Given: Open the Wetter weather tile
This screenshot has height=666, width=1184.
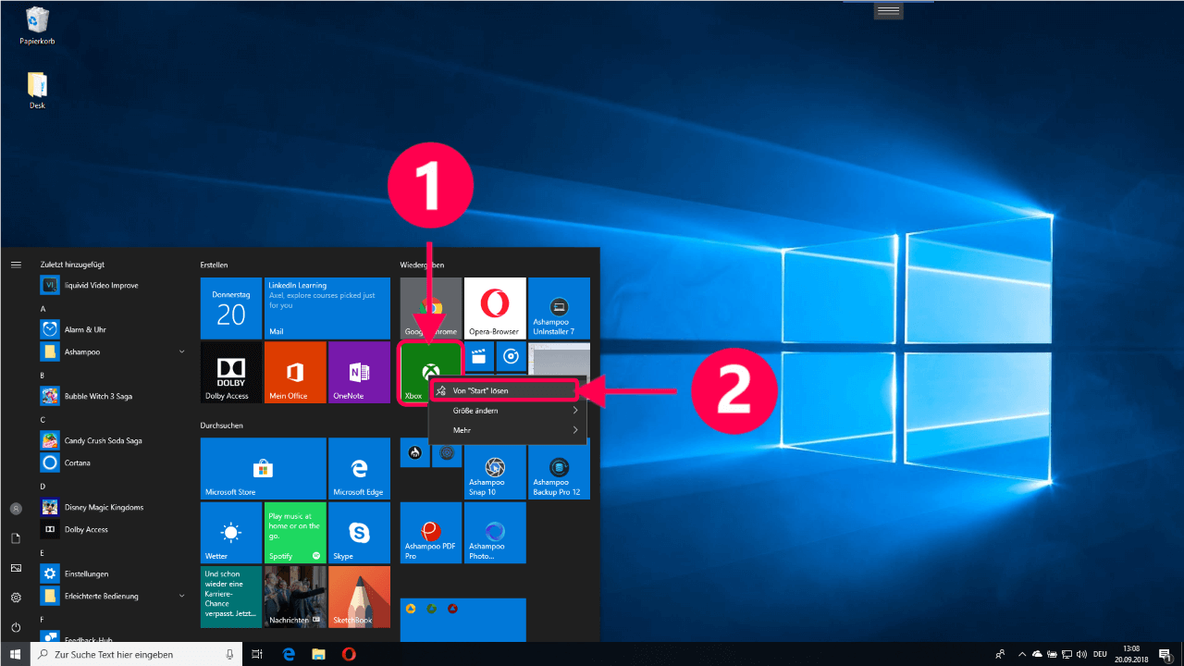Looking at the screenshot, I should tap(231, 533).
